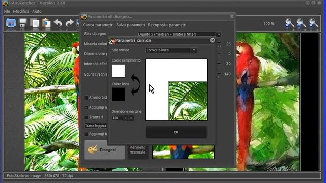Click Salva parametri menu item
This screenshot has width=326, height=183.
pyautogui.click(x=130, y=25)
